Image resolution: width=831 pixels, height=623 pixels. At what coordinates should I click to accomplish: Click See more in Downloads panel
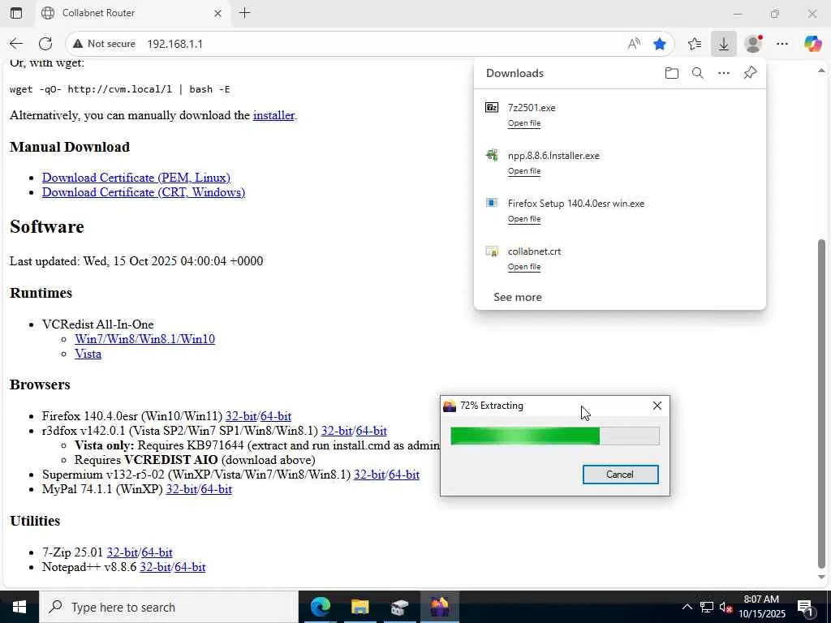coord(517,297)
